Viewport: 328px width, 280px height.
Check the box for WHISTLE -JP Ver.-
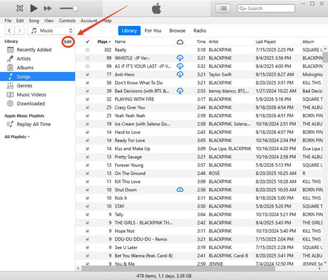(x=88, y=58)
